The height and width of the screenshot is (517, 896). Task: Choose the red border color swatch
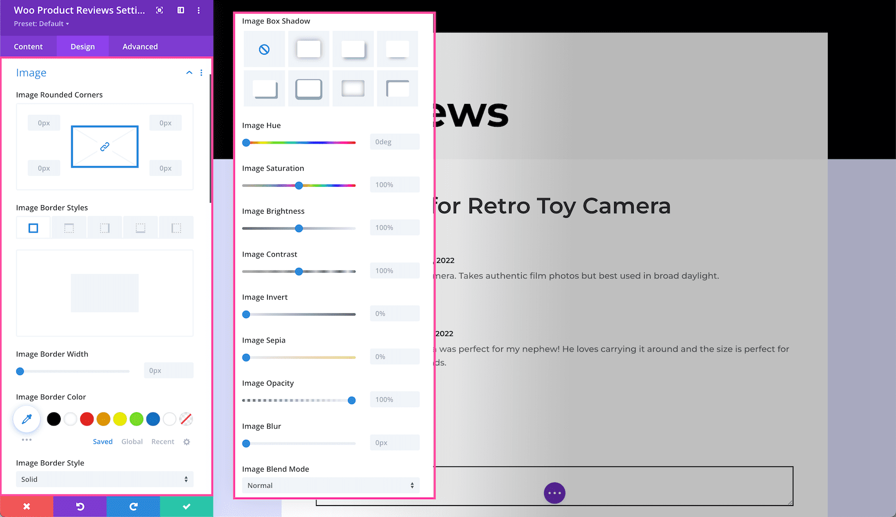[x=87, y=419]
